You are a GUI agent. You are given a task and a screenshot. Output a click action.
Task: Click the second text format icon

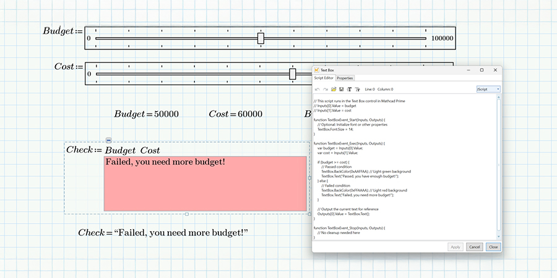point(357,90)
